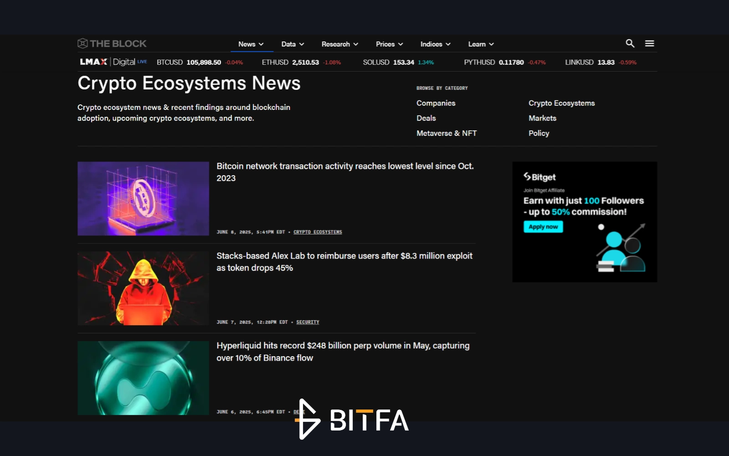Browse the Policy category
The height and width of the screenshot is (456, 729).
539,133
